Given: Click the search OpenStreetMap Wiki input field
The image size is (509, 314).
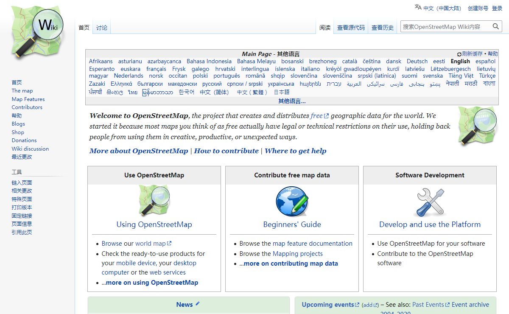Looking at the screenshot, I should pyautogui.click(x=445, y=27).
